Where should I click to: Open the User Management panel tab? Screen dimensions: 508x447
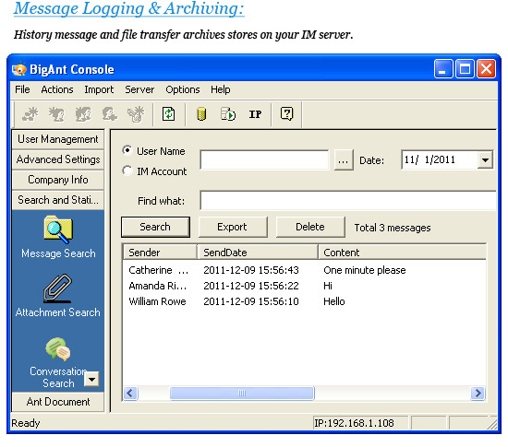point(57,139)
